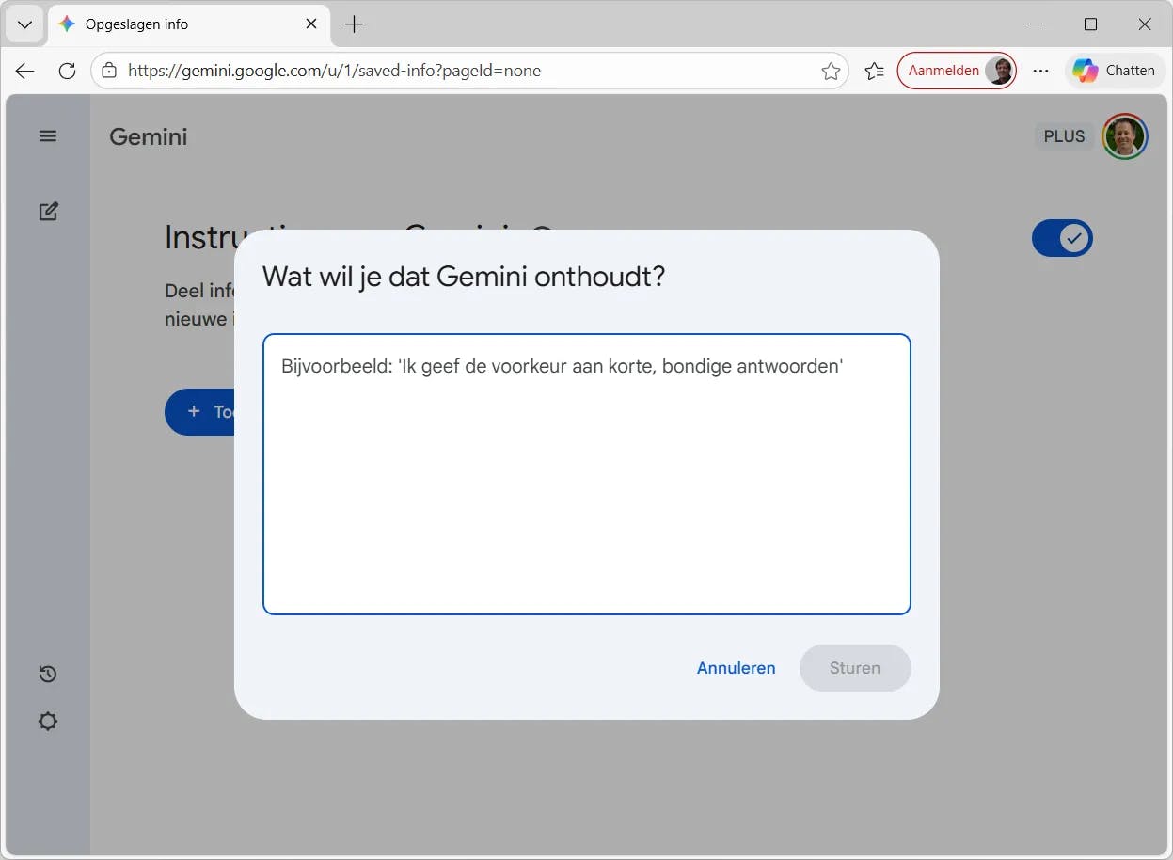Click the address bar URL

334,71
